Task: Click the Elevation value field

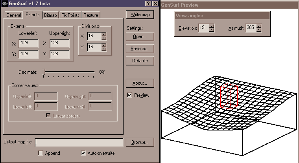Action: click(x=204, y=28)
